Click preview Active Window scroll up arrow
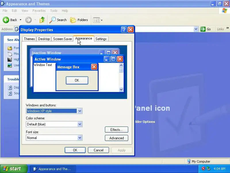Image resolution: width=230 pixels, height=173 pixels. (x=121, y=65)
